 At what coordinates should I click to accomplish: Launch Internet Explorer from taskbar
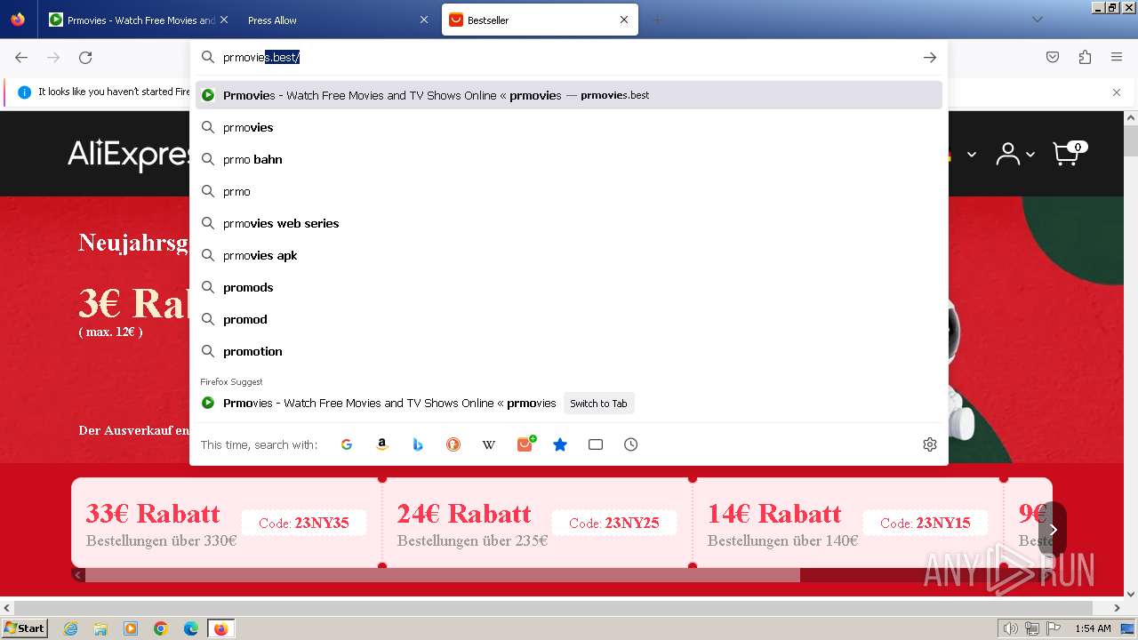[71, 628]
